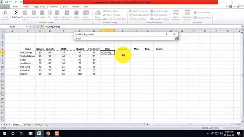This screenshot has height=137, width=244.
Task: Open Calculation Options dropdown
Action: tap(187, 15)
